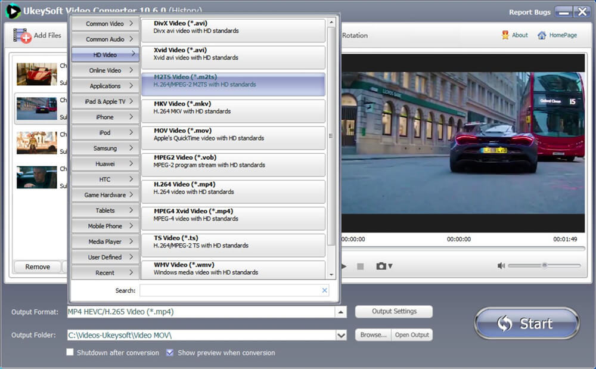Expand the Samsung category arrow
This screenshot has height=369, width=596.
click(x=131, y=148)
